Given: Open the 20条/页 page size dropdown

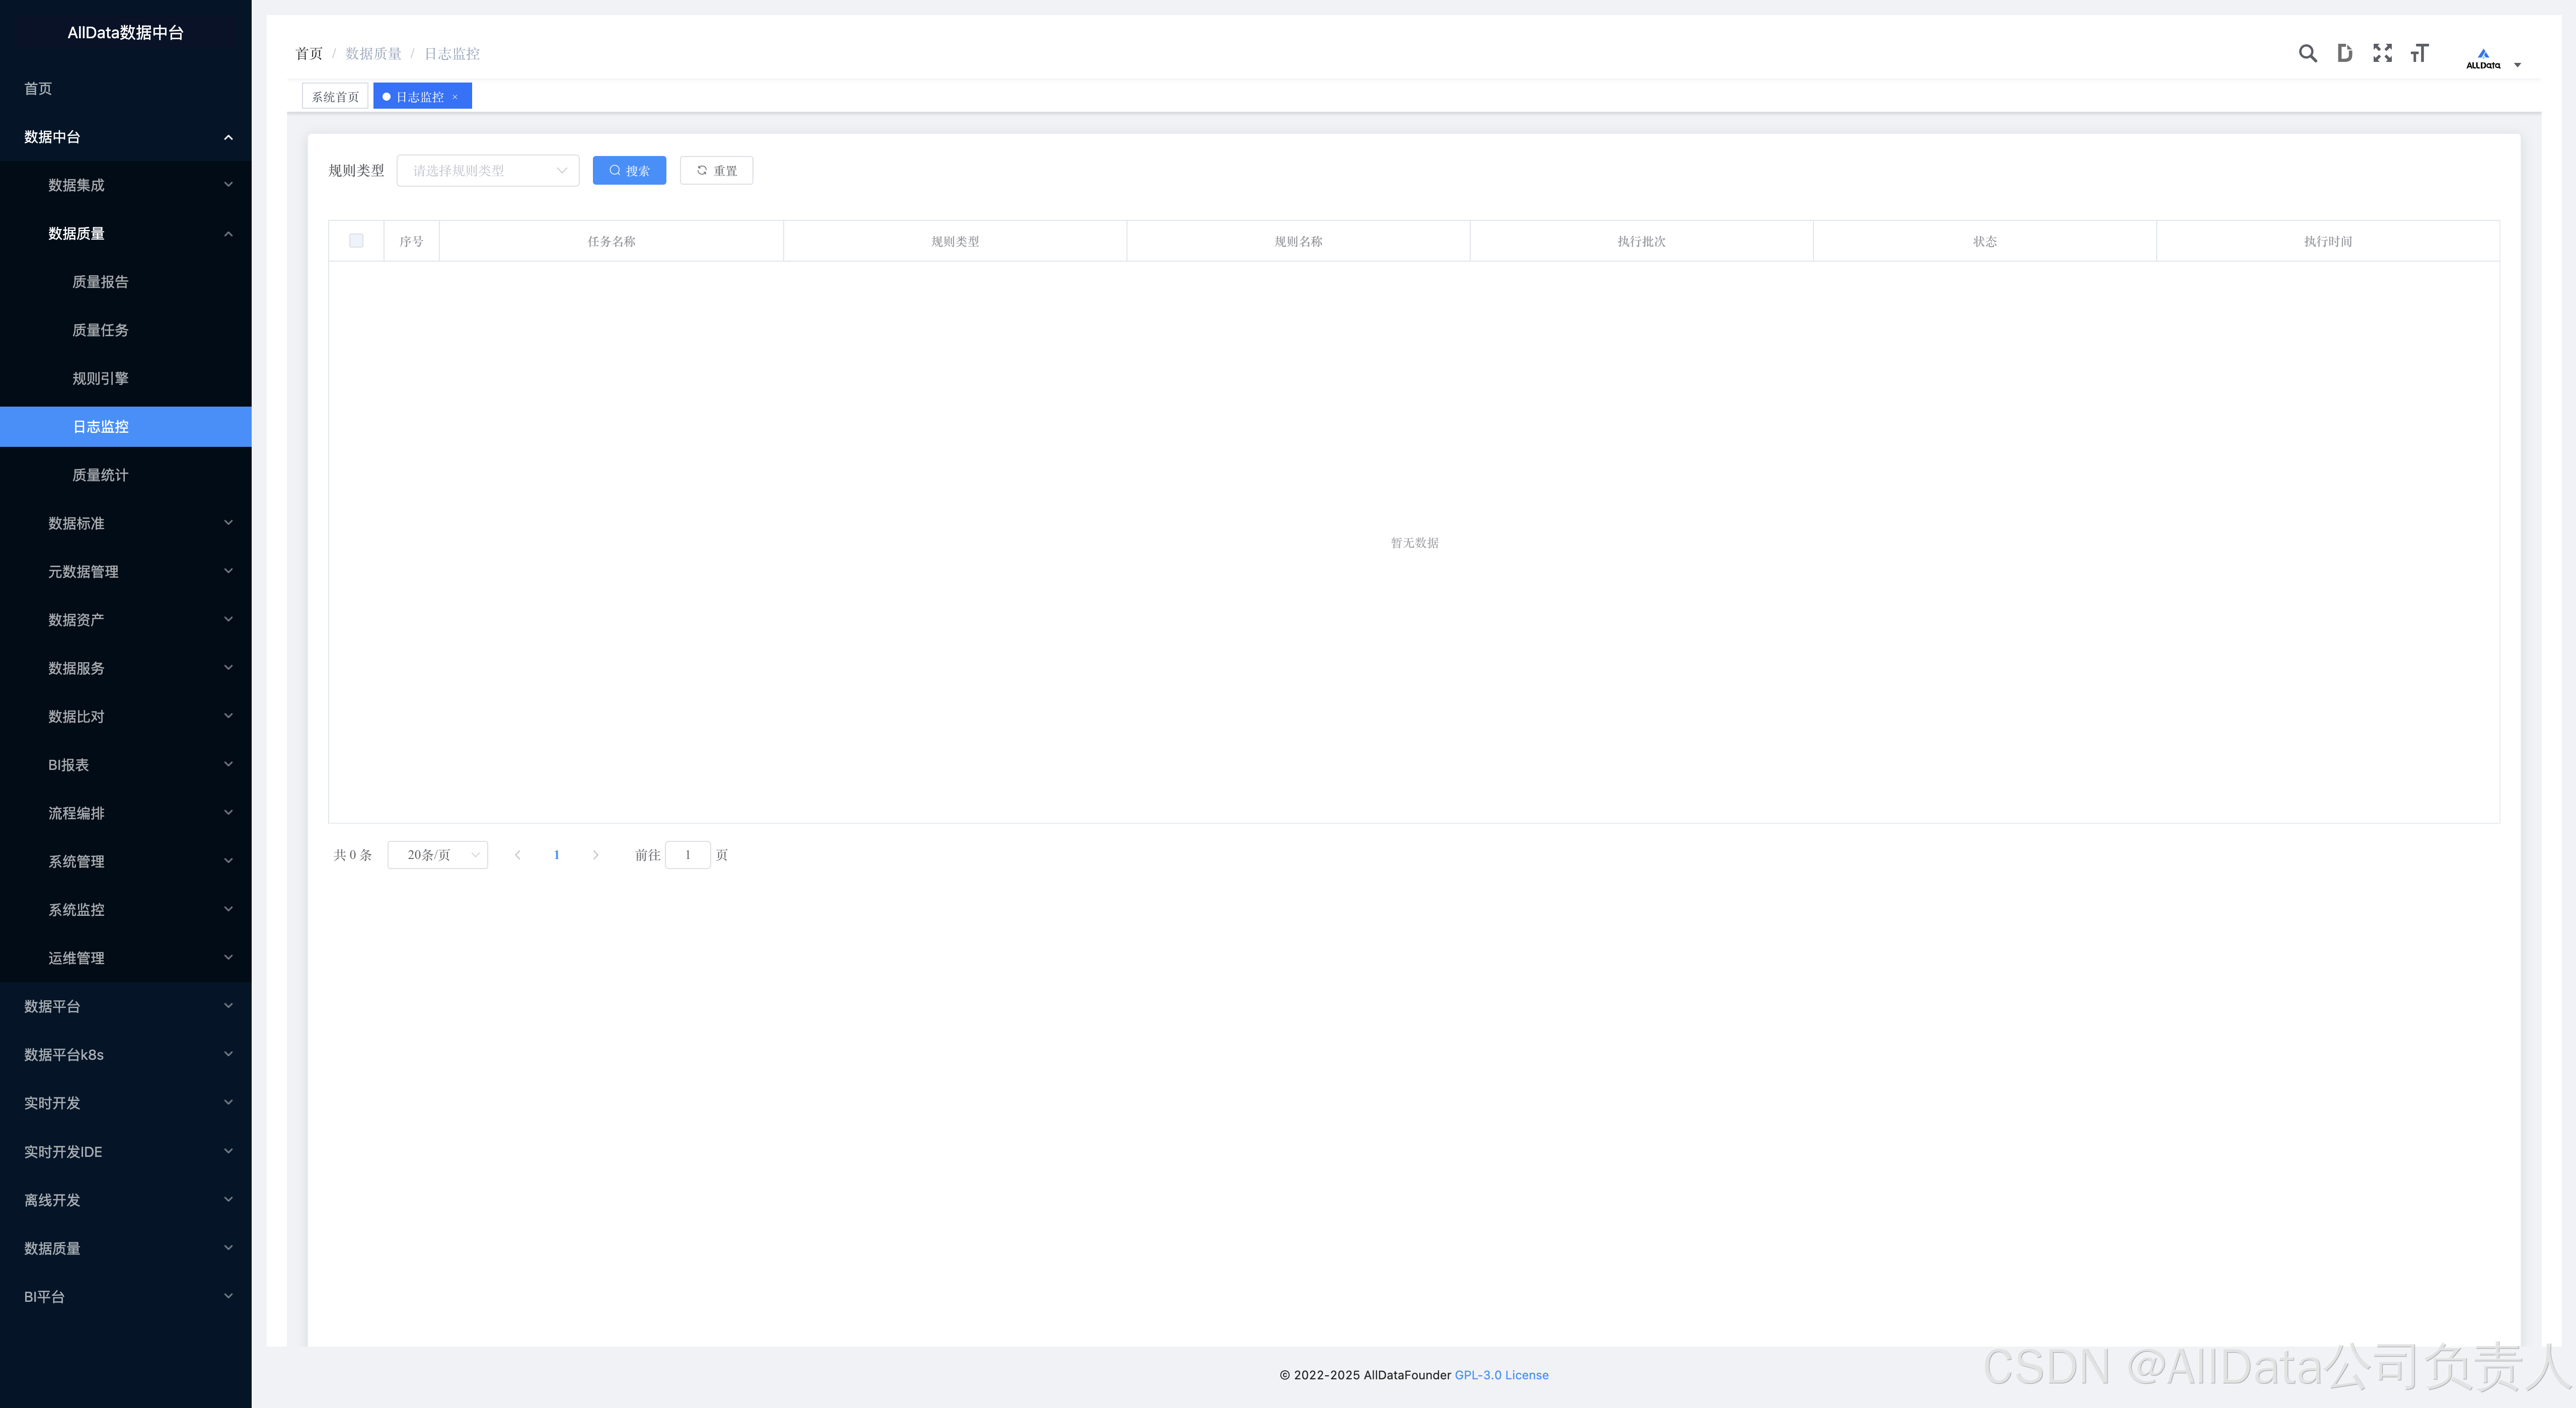Looking at the screenshot, I should tap(438, 855).
